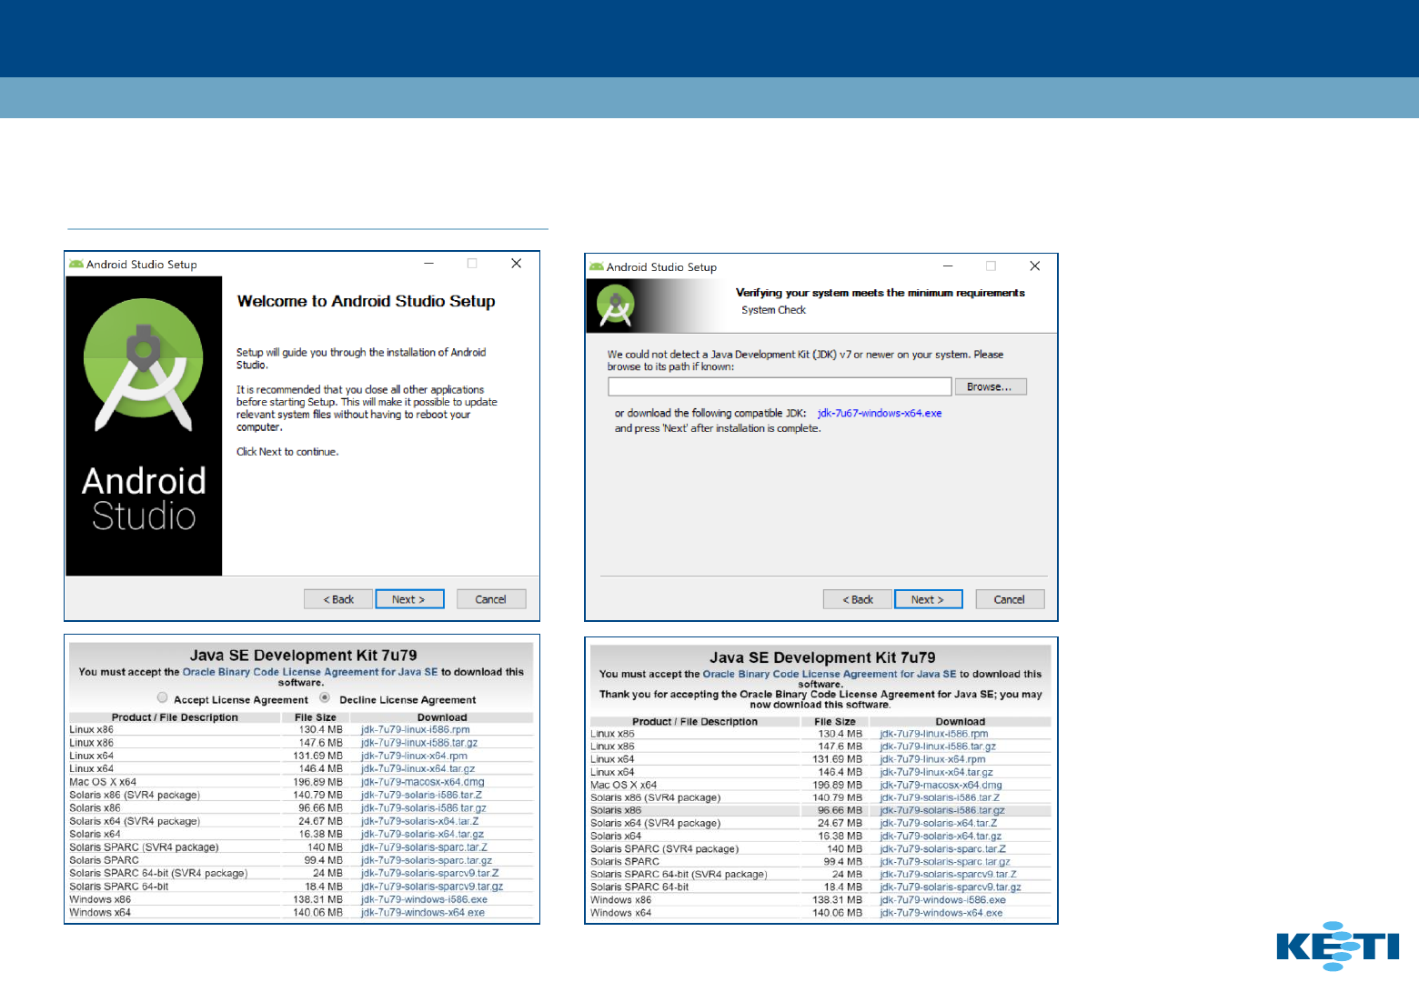The image size is (1419, 982).
Task: Click 'Click Next to continue.' text on the Welcome page
Action: pyautogui.click(x=287, y=452)
